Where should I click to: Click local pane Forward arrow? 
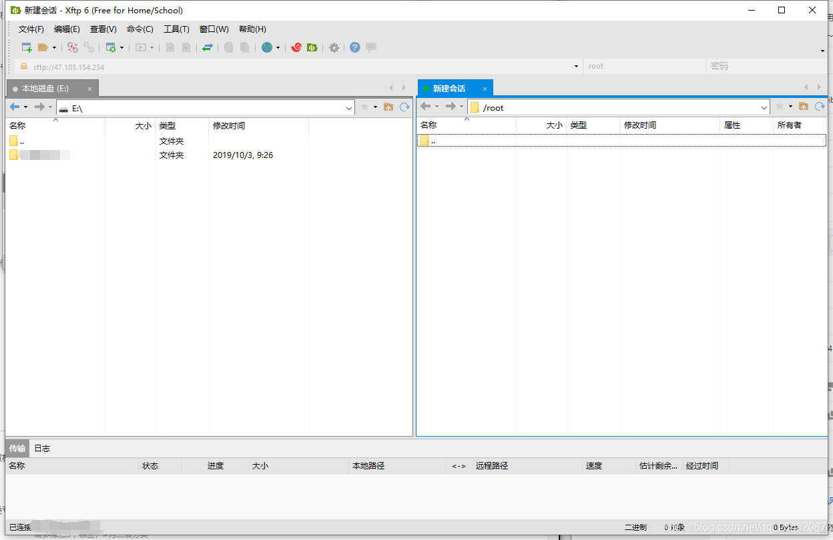pos(40,107)
